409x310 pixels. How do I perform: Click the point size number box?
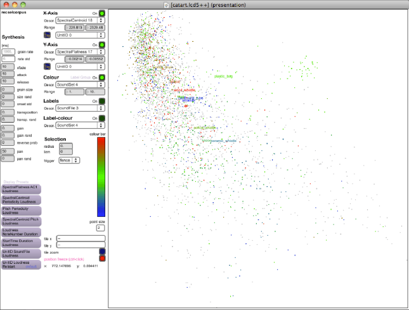click(x=100, y=228)
